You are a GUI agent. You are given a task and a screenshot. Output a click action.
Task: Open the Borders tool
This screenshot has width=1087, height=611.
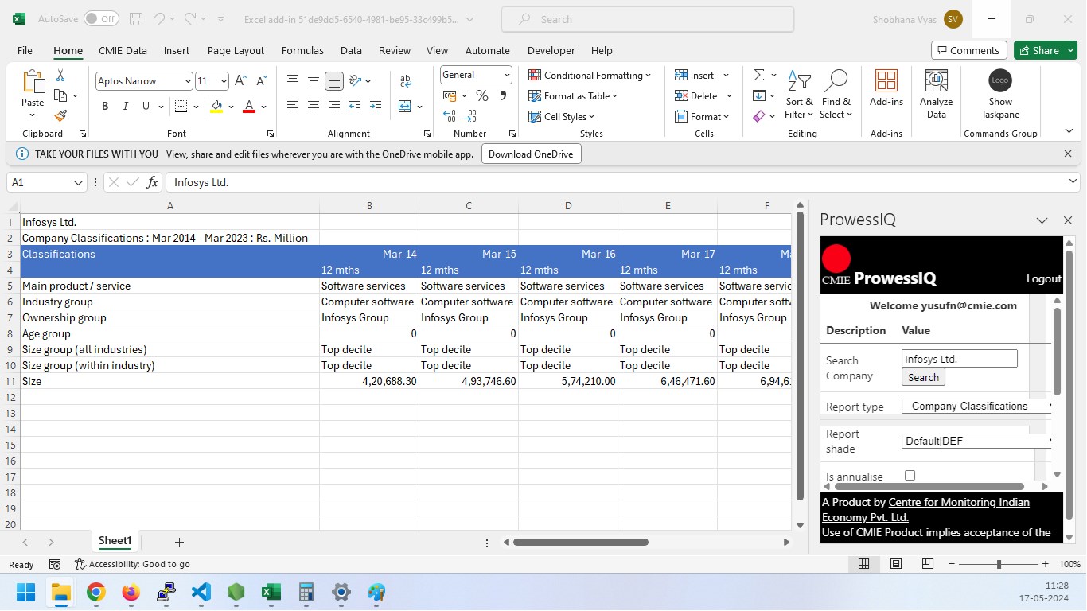click(181, 107)
